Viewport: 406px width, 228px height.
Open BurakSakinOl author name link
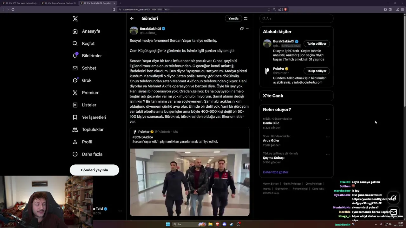point(150,28)
